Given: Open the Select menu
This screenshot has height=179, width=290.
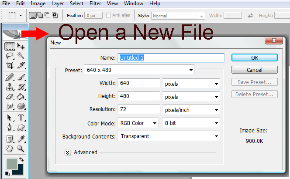Looking at the screenshot, I should click(x=76, y=3).
